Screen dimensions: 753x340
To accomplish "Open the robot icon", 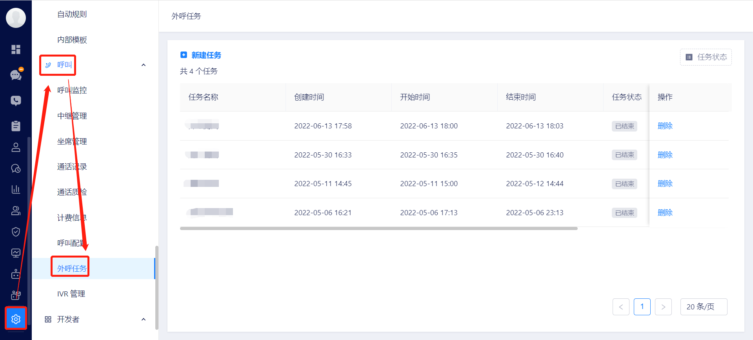I will (x=16, y=274).
